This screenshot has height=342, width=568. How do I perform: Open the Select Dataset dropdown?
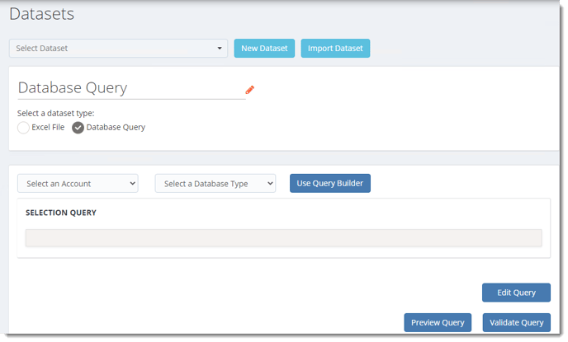coord(118,49)
